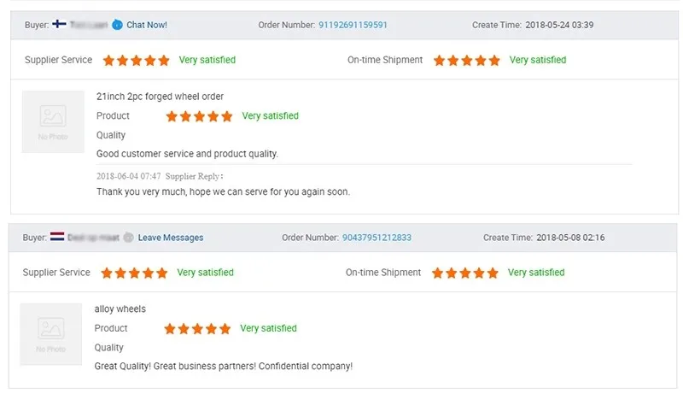Click first Supplier Service star, forged wheel review
The image size is (683, 394).
click(109, 61)
